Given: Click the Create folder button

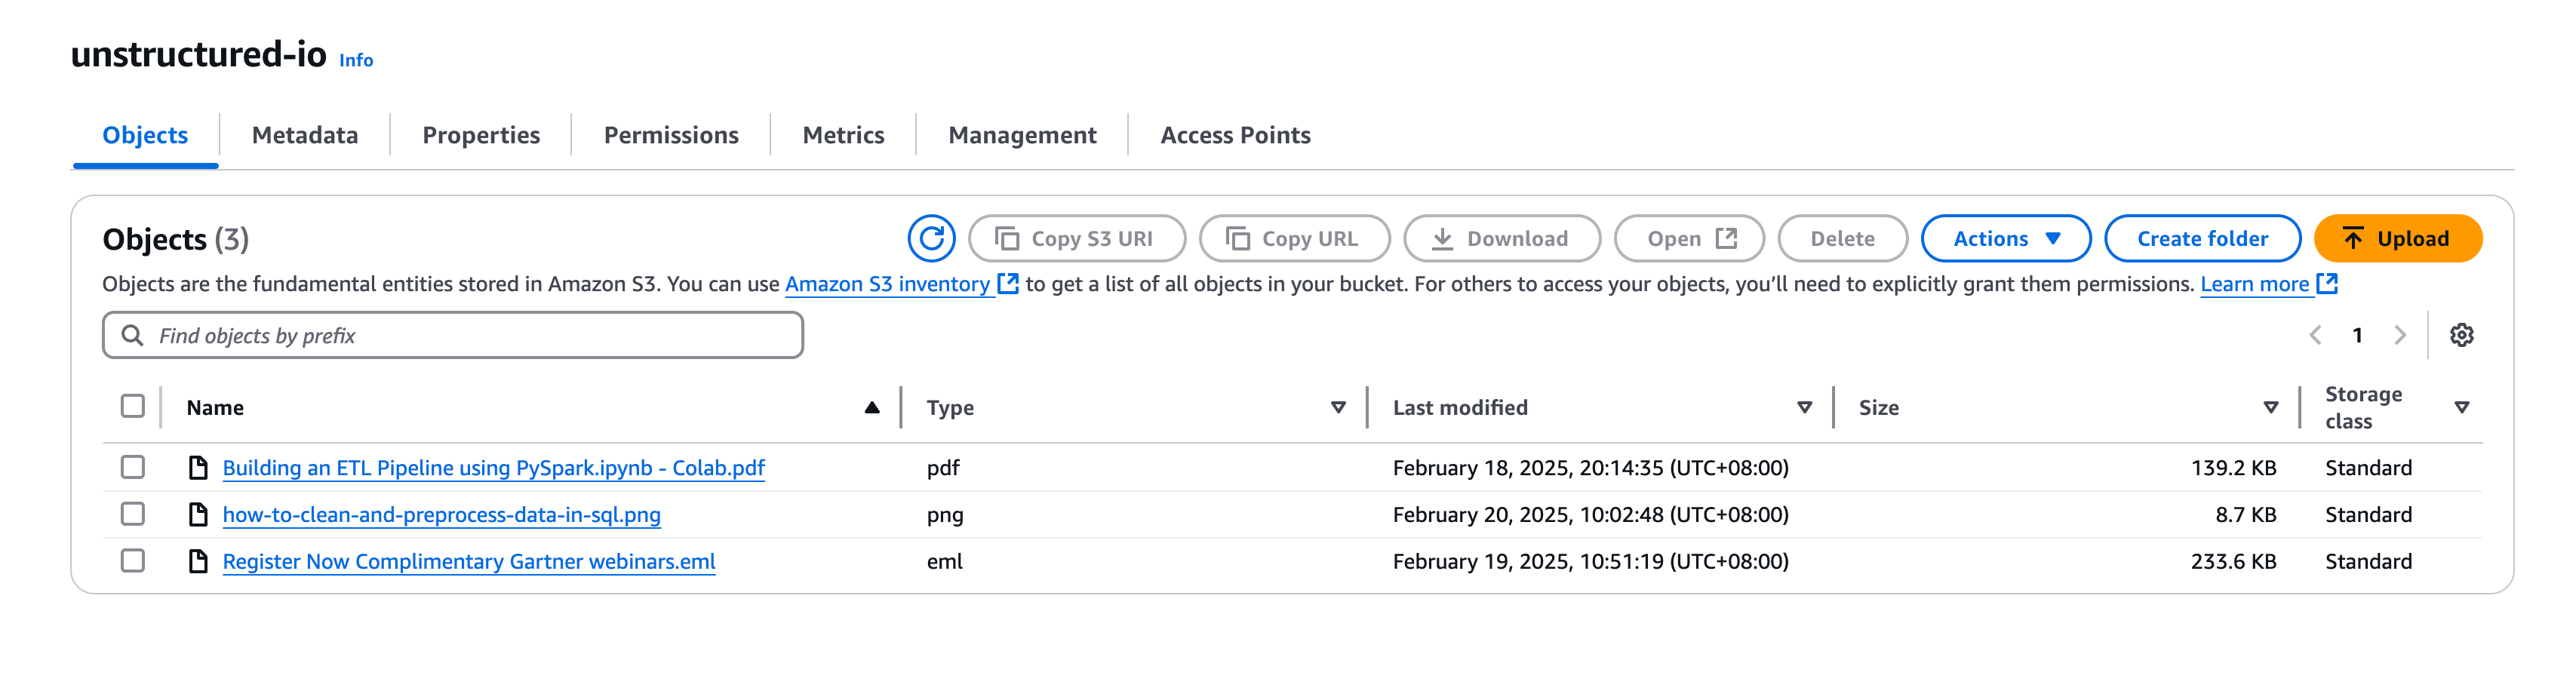Looking at the screenshot, I should pos(2202,238).
